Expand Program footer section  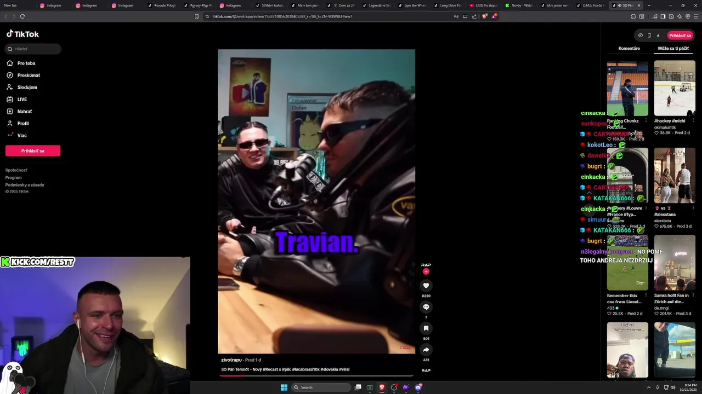pos(13,177)
